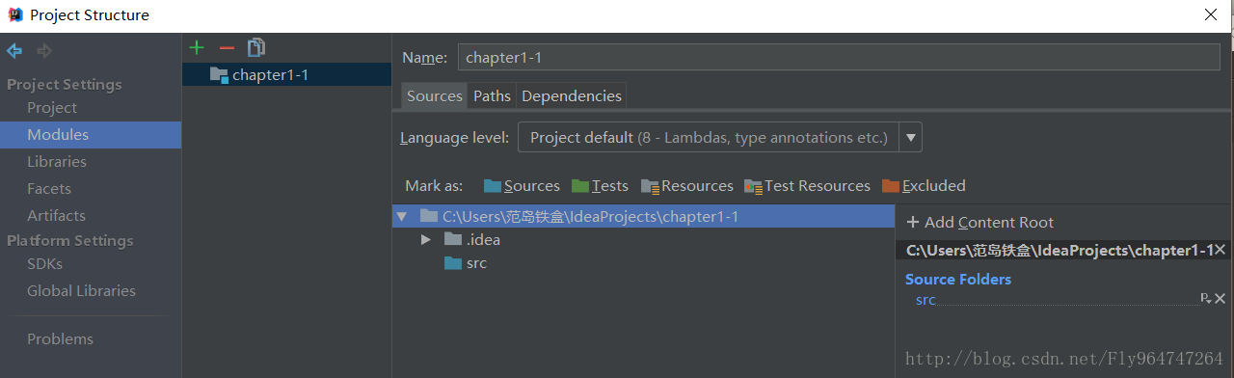
Task: Unmark src as a source folder
Action: pyautogui.click(x=1220, y=299)
